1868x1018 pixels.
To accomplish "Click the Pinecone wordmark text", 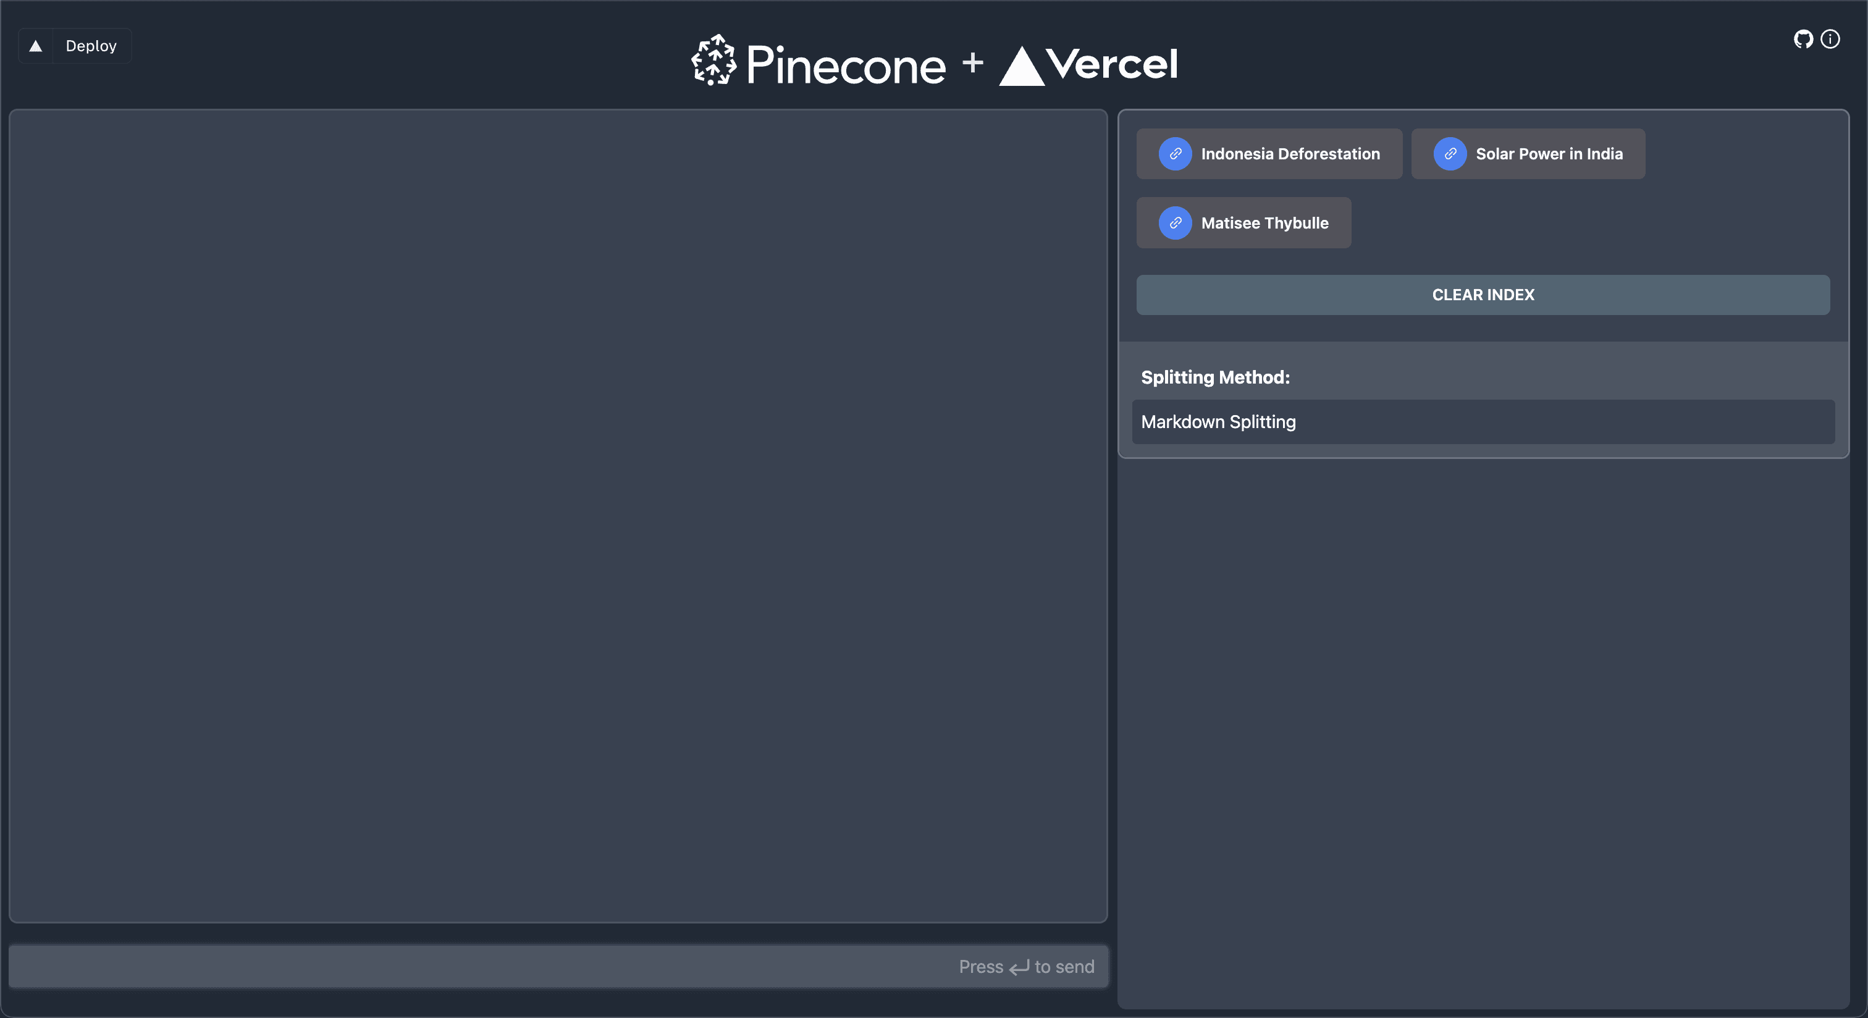I will pos(846,65).
